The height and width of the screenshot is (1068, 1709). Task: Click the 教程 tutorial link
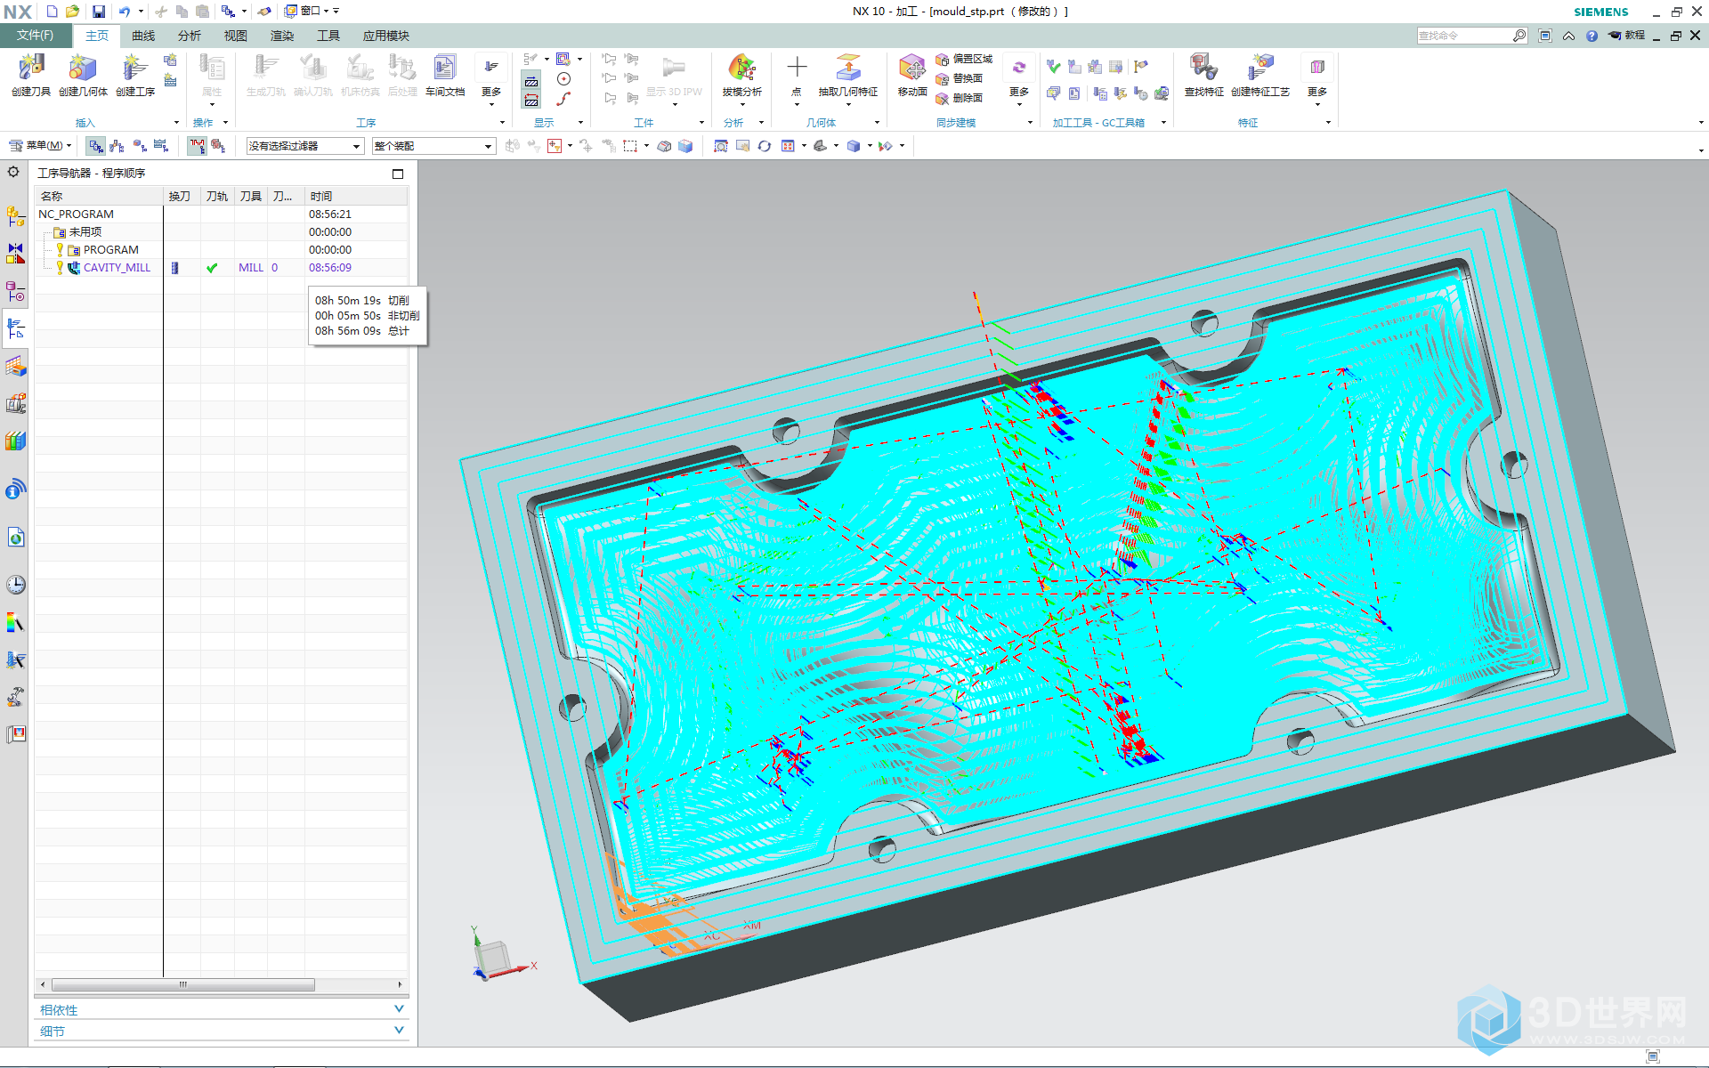(x=1627, y=36)
